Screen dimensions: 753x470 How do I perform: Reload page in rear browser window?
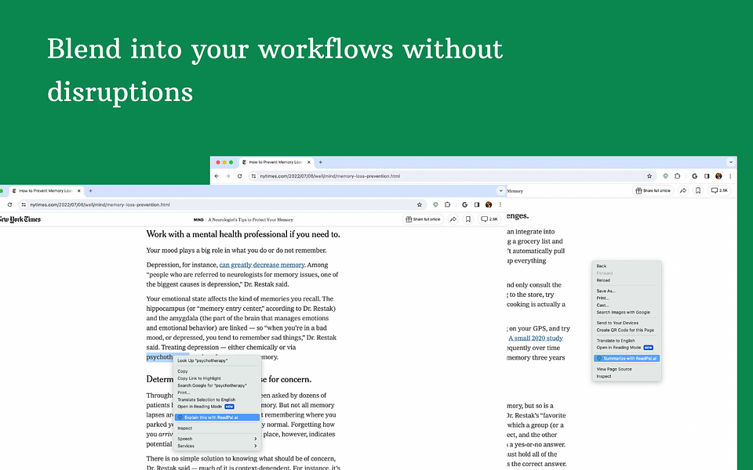240,176
